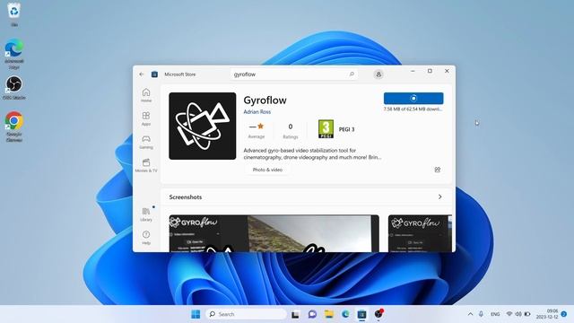Viewport: 574px width, 323px height.
Task: Open Movies & TV in the sidebar
Action: tap(146, 165)
